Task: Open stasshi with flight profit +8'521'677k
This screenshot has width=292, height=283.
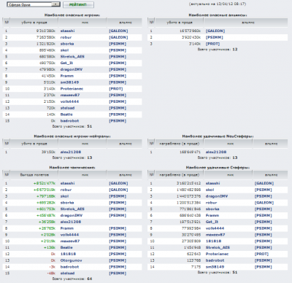Action: pyautogui.click(x=67, y=183)
